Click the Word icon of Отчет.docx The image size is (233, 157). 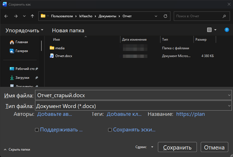click(x=52, y=56)
